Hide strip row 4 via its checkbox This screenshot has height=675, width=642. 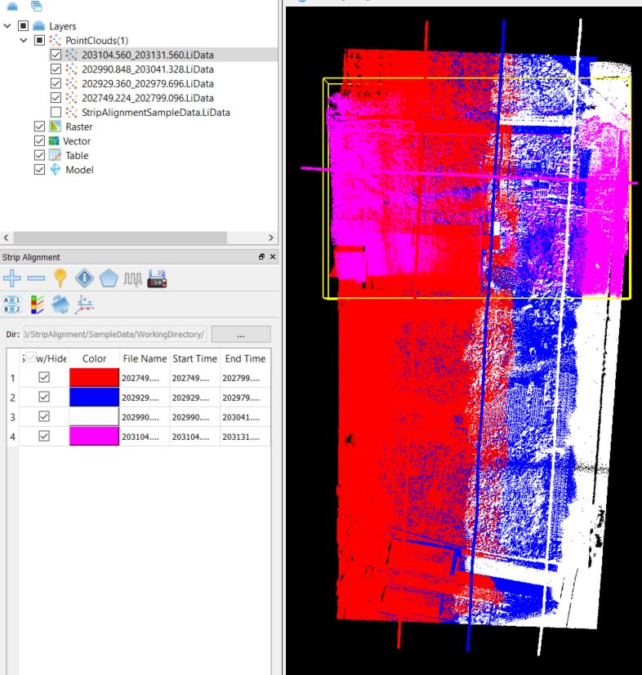pos(44,436)
